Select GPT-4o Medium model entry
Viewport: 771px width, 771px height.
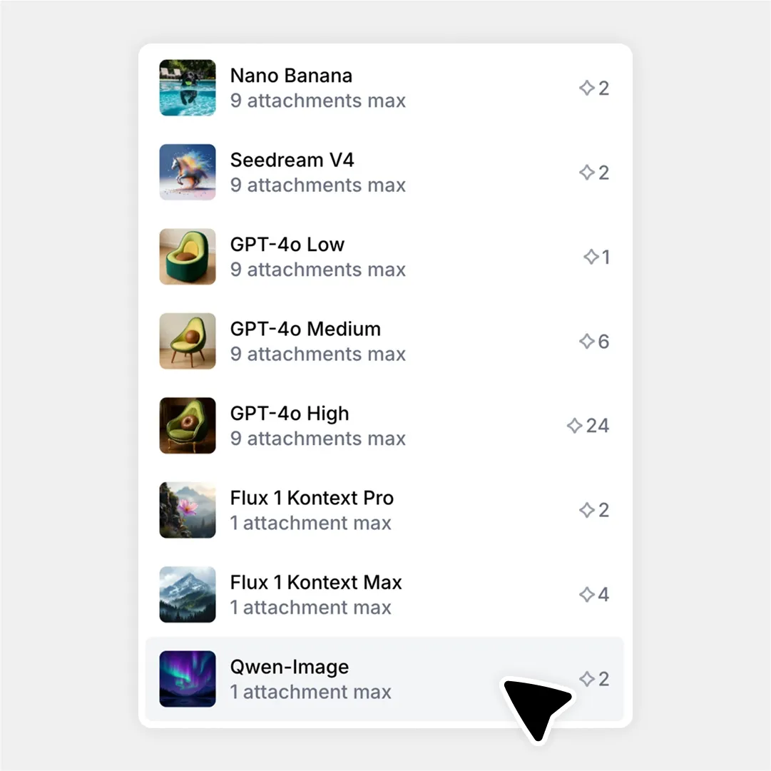pos(384,341)
